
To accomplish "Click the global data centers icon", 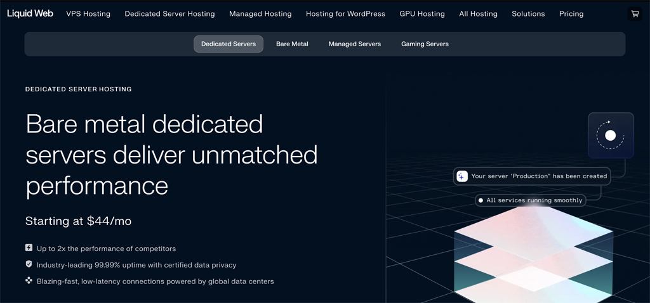I will (x=29, y=280).
